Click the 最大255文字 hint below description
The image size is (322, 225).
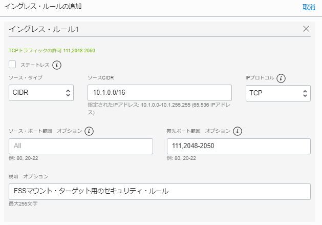23,204
